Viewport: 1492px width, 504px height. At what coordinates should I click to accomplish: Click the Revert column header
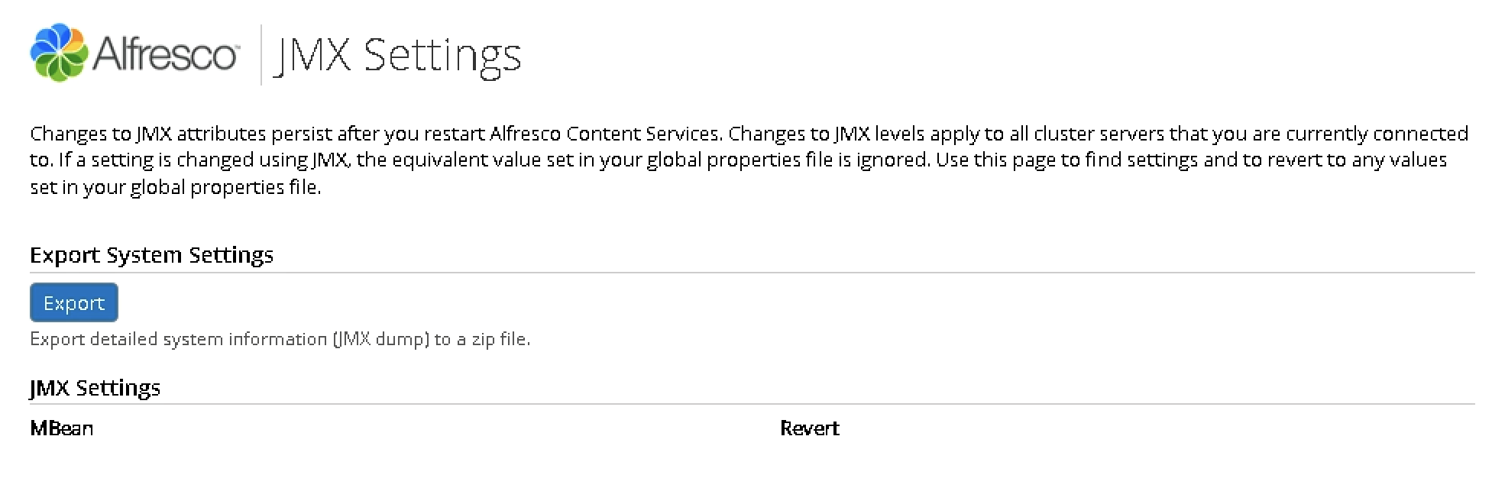pyautogui.click(x=810, y=428)
